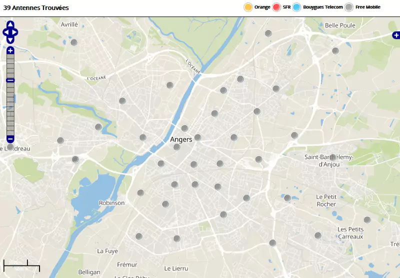Open antenna marker on Saint-Barthélemy-d'Anjou
Viewport: 400px width, 278px height.
click(x=332, y=157)
